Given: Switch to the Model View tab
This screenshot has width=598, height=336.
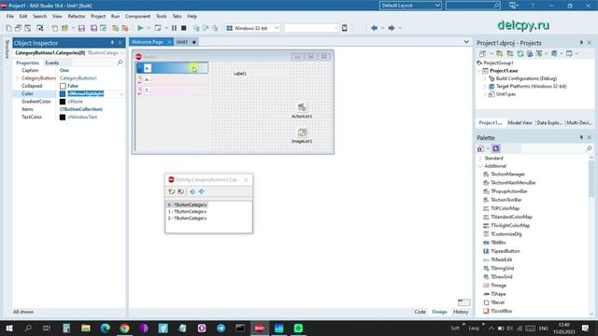Looking at the screenshot, I should tap(520, 122).
